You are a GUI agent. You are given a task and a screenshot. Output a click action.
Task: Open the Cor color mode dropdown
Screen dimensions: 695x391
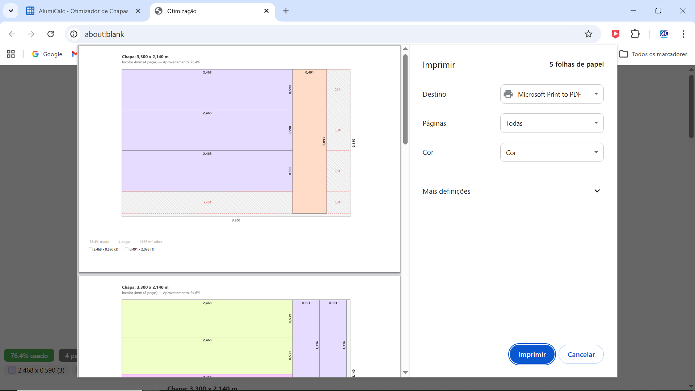552,152
